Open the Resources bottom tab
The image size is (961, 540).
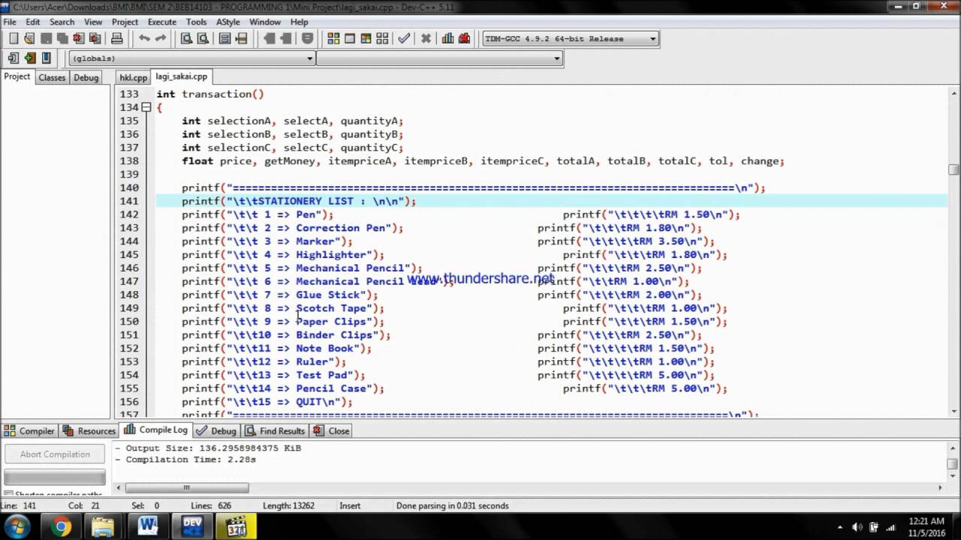click(x=89, y=430)
